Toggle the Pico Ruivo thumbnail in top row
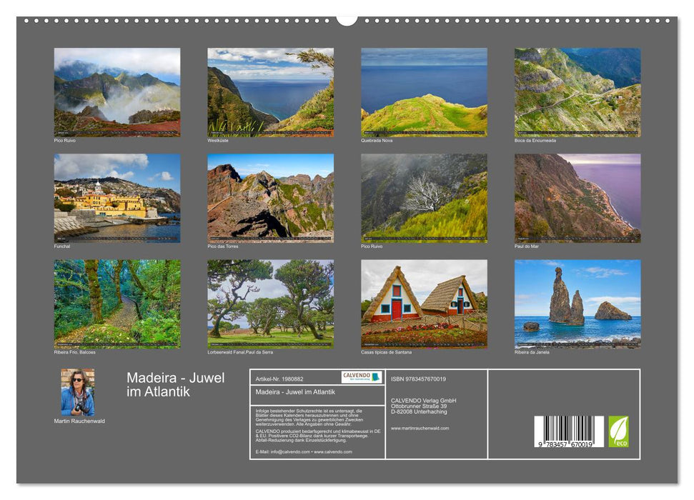Screen dimensions: 694x500 click(x=119, y=91)
